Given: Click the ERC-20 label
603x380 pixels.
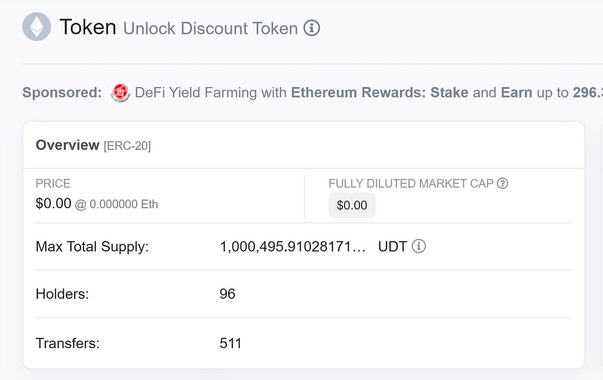Looking at the screenshot, I should (x=127, y=146).
